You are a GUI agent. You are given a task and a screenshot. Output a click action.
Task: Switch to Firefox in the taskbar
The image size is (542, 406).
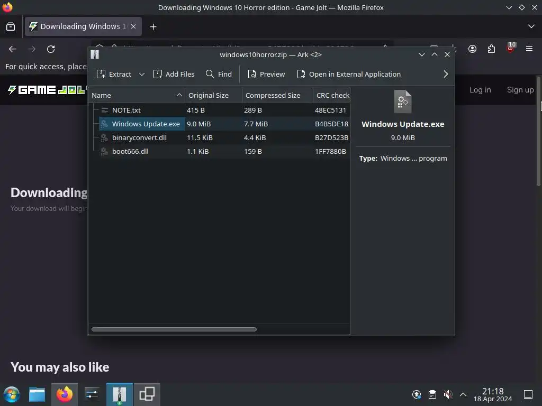65,394
